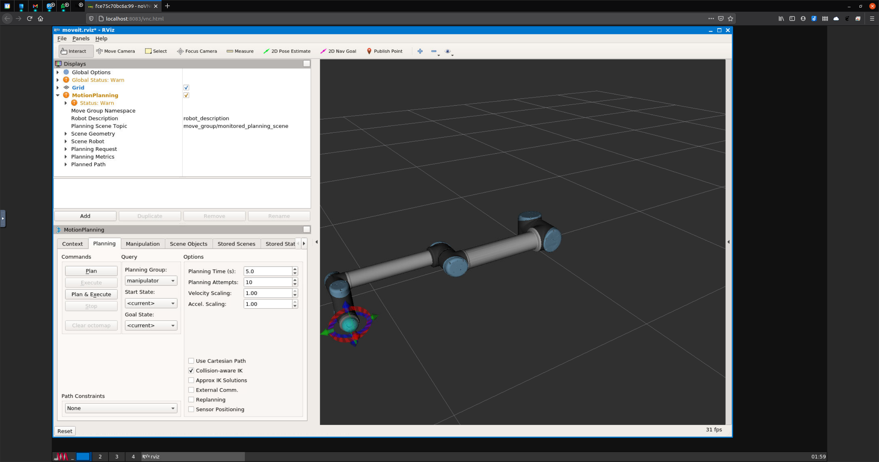This screenshot has width=879, height=462.
Task: Select the Move Camera tool
Action: tap(115, 51)
